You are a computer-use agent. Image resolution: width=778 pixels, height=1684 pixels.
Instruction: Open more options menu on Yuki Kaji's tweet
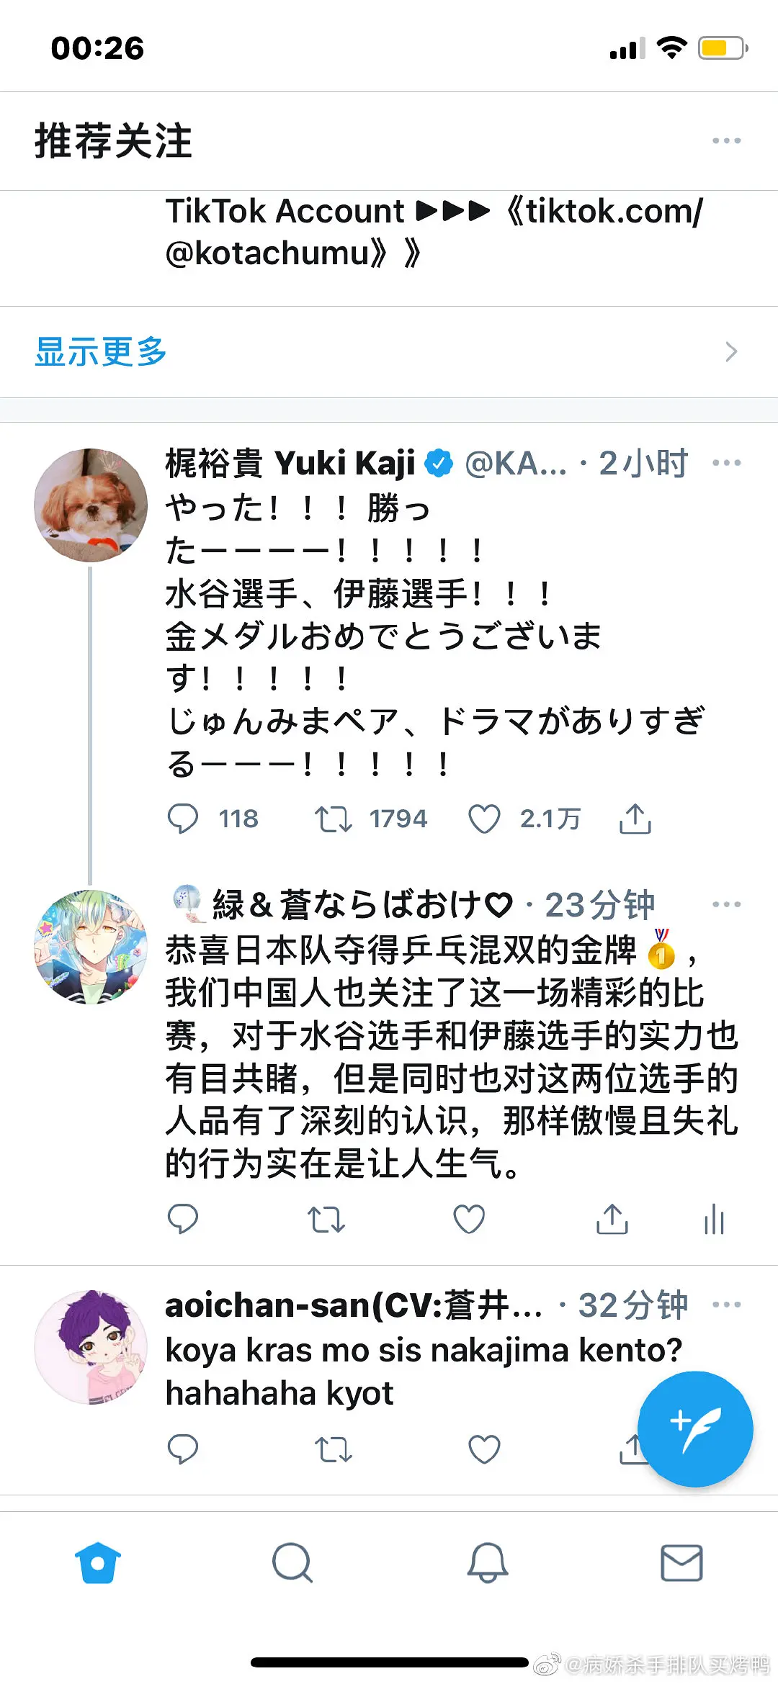coord(726,463)
